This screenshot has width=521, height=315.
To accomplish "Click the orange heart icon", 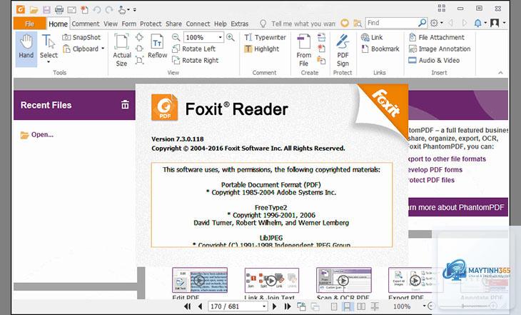I will tap(345, 23).
